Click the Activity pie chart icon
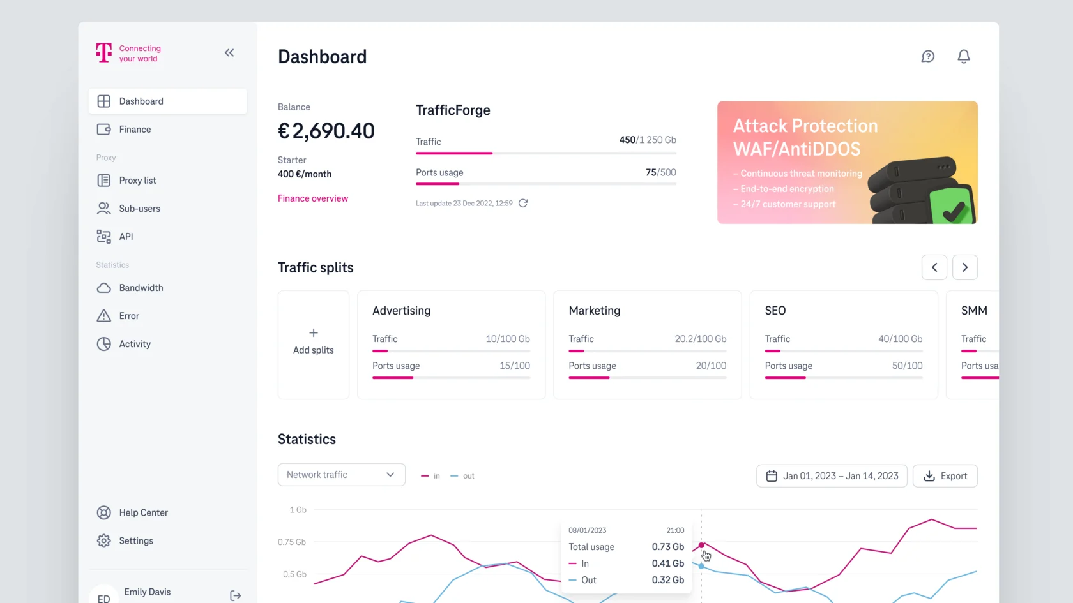Viewport: 1073px width, 603px height. pyautogui.click(x=103, y=344)
